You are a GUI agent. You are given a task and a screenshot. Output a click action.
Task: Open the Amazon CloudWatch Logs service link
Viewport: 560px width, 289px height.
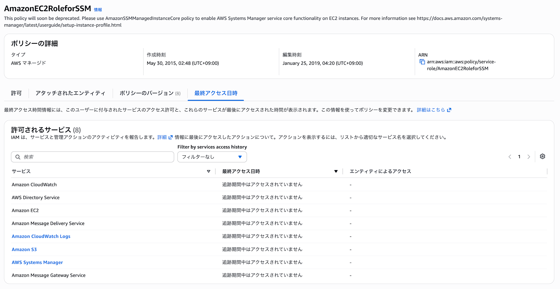point(41,236)
